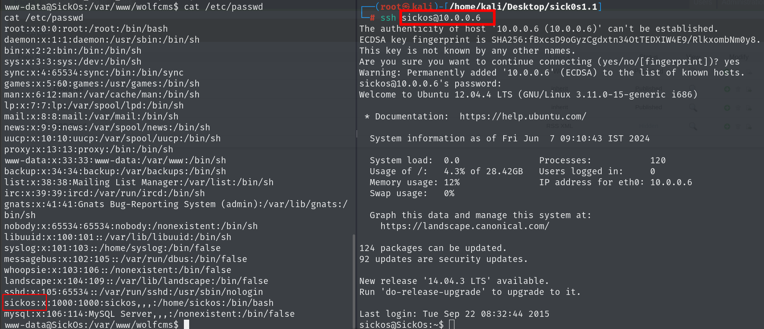Click the 'Memory usage: 12%' entry
The height and width of the screenshot is (329, 764).
pos(415,182)
